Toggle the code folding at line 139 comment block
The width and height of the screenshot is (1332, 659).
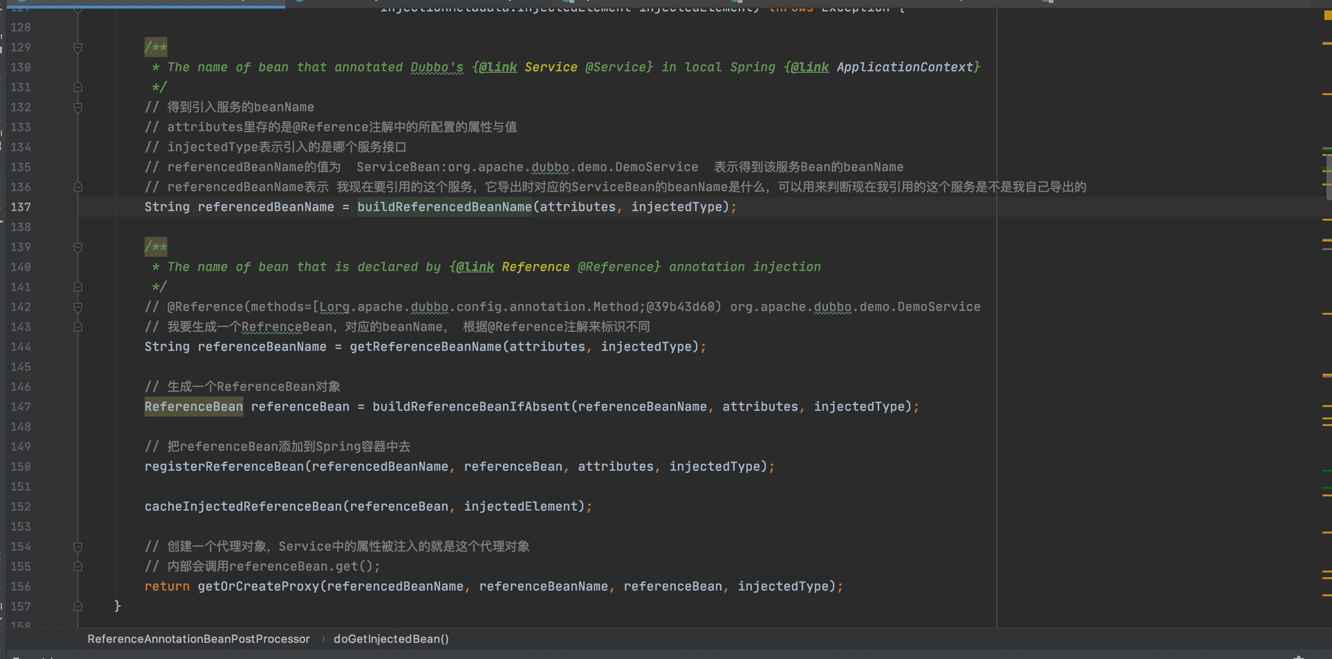[x=77, y=247]
